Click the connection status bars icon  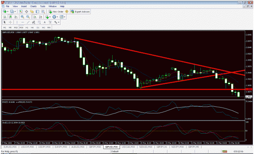click(224, 152)
